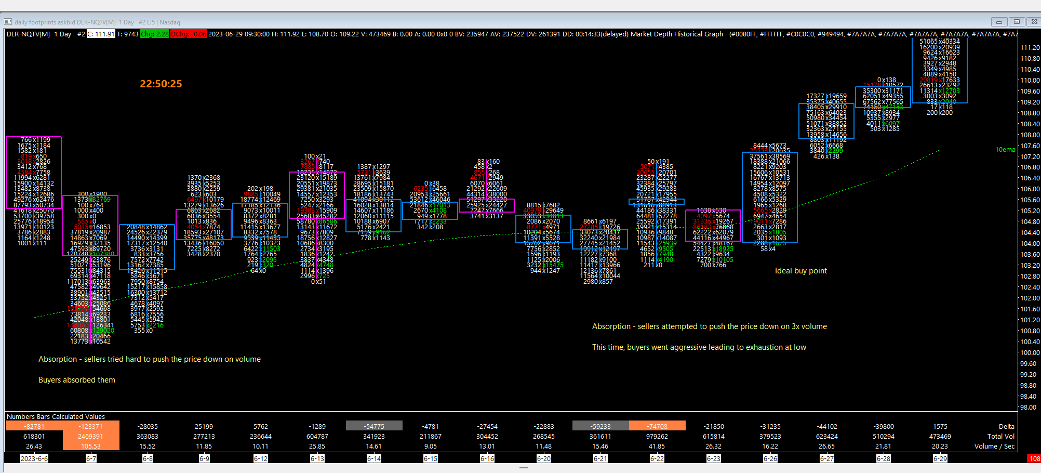This screenshot has width=1041, height=473.
Task: Click the 6-16 date marker
Action: [x=487, y=458]
